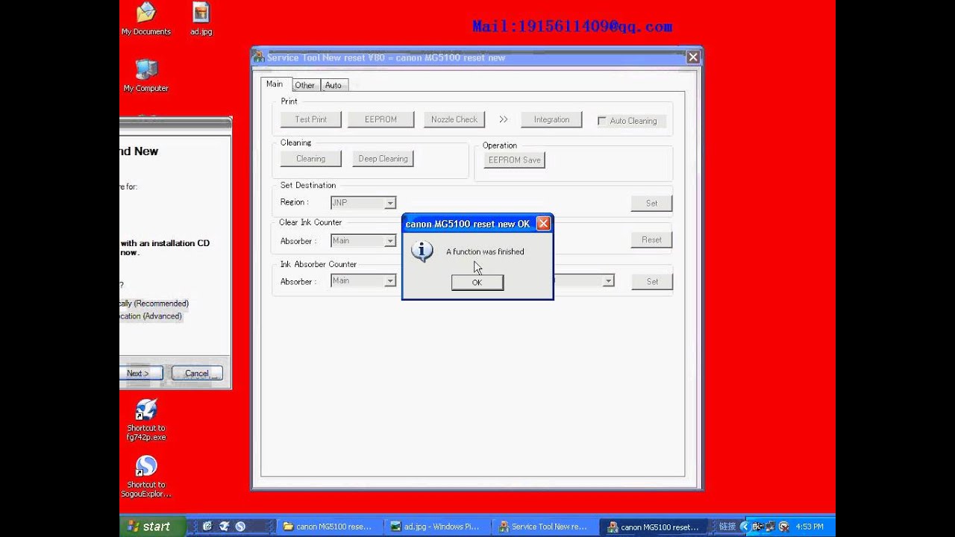The width and height of the screenshot is (955, 537).
Task: Open My Computer desktop icon
Action: pos(146,75)
